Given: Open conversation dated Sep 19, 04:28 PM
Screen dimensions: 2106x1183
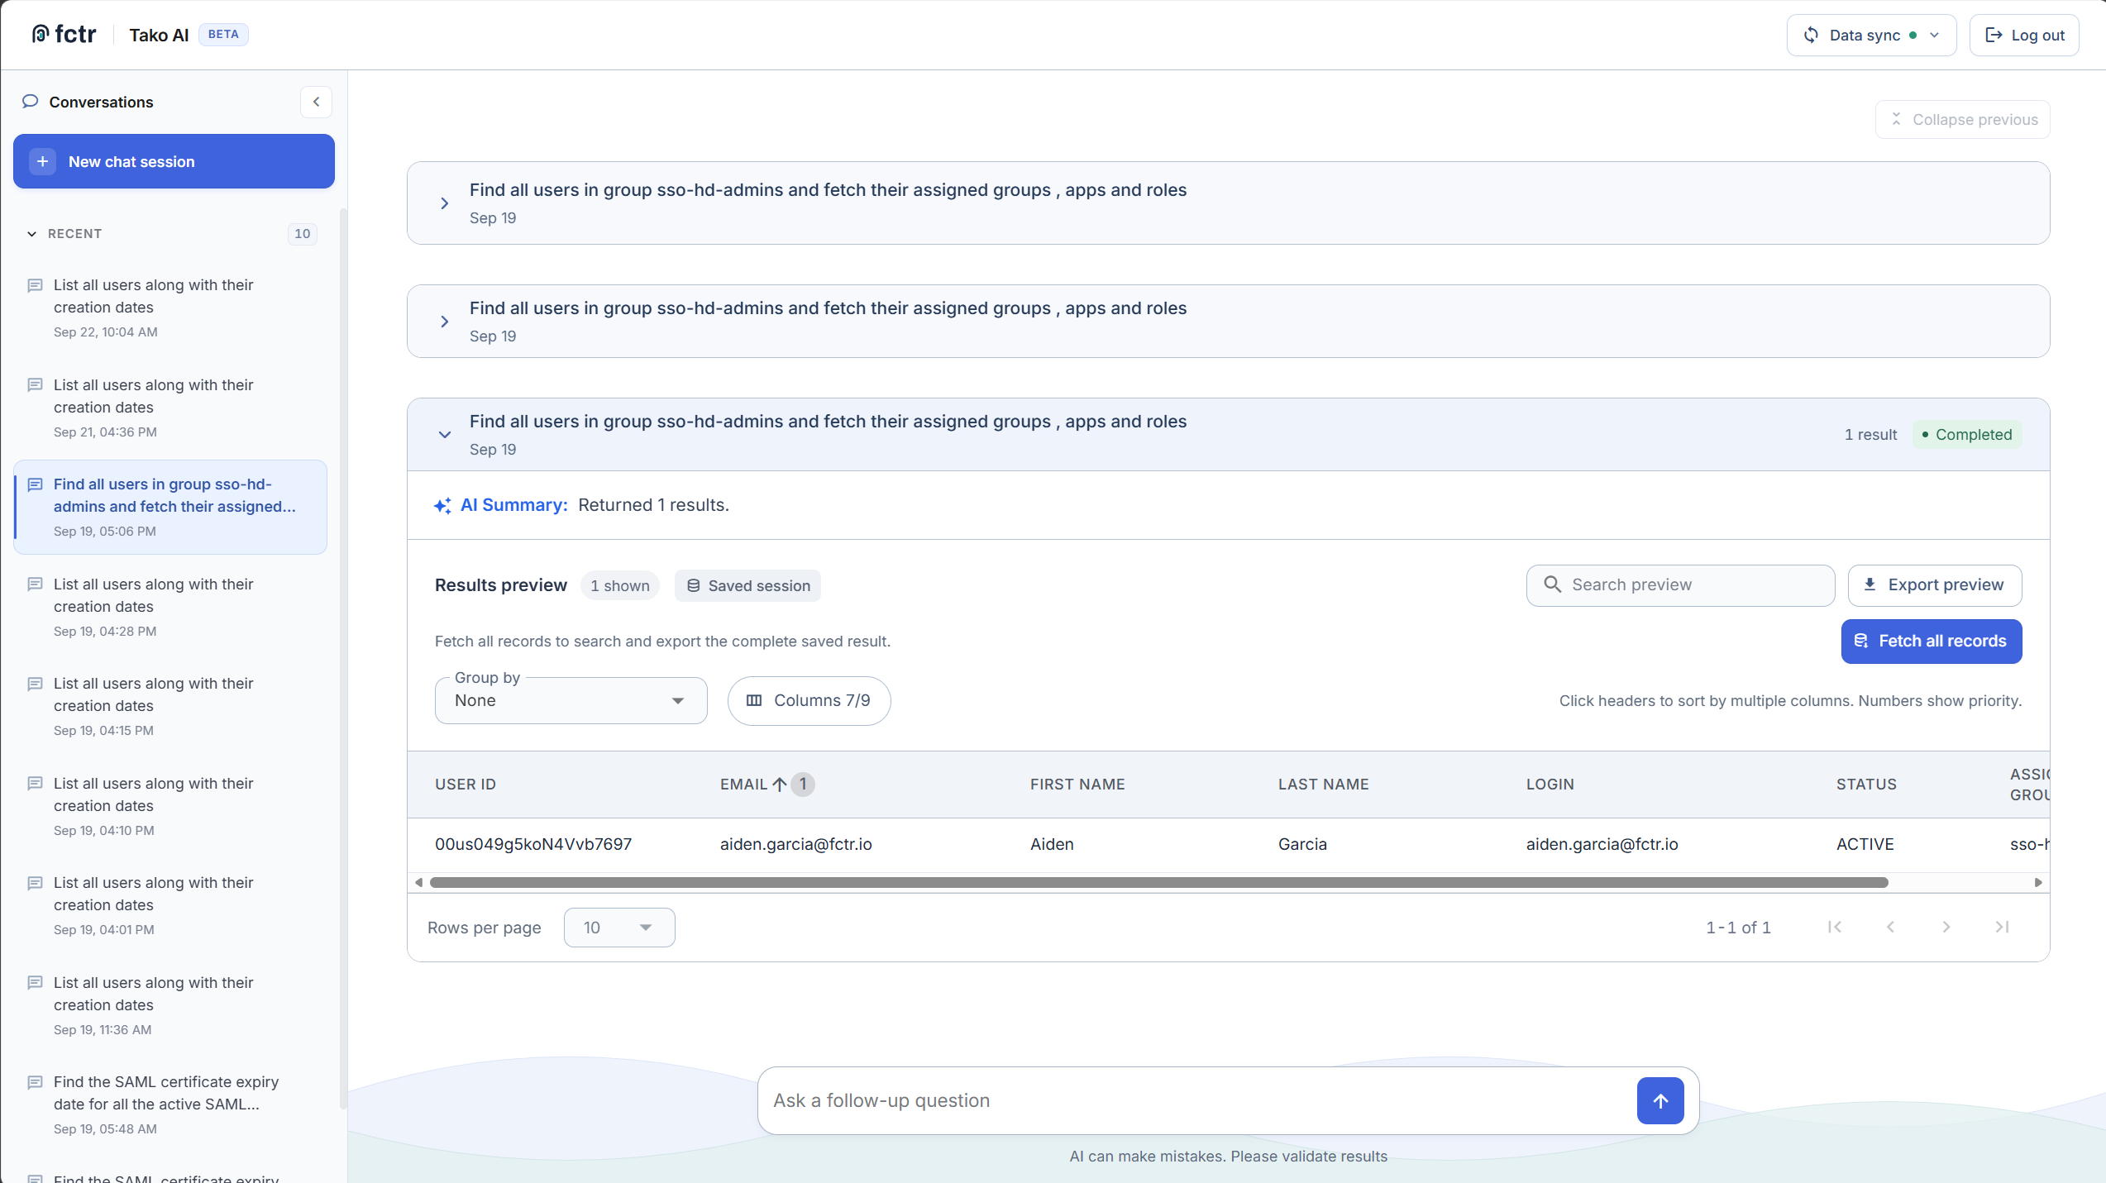Looking at the screenshot, I should coord(170,607).
